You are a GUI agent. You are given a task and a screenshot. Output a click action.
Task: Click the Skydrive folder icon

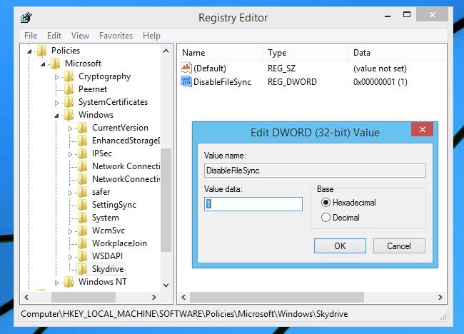pyautogui.click(x=83, y=269)
